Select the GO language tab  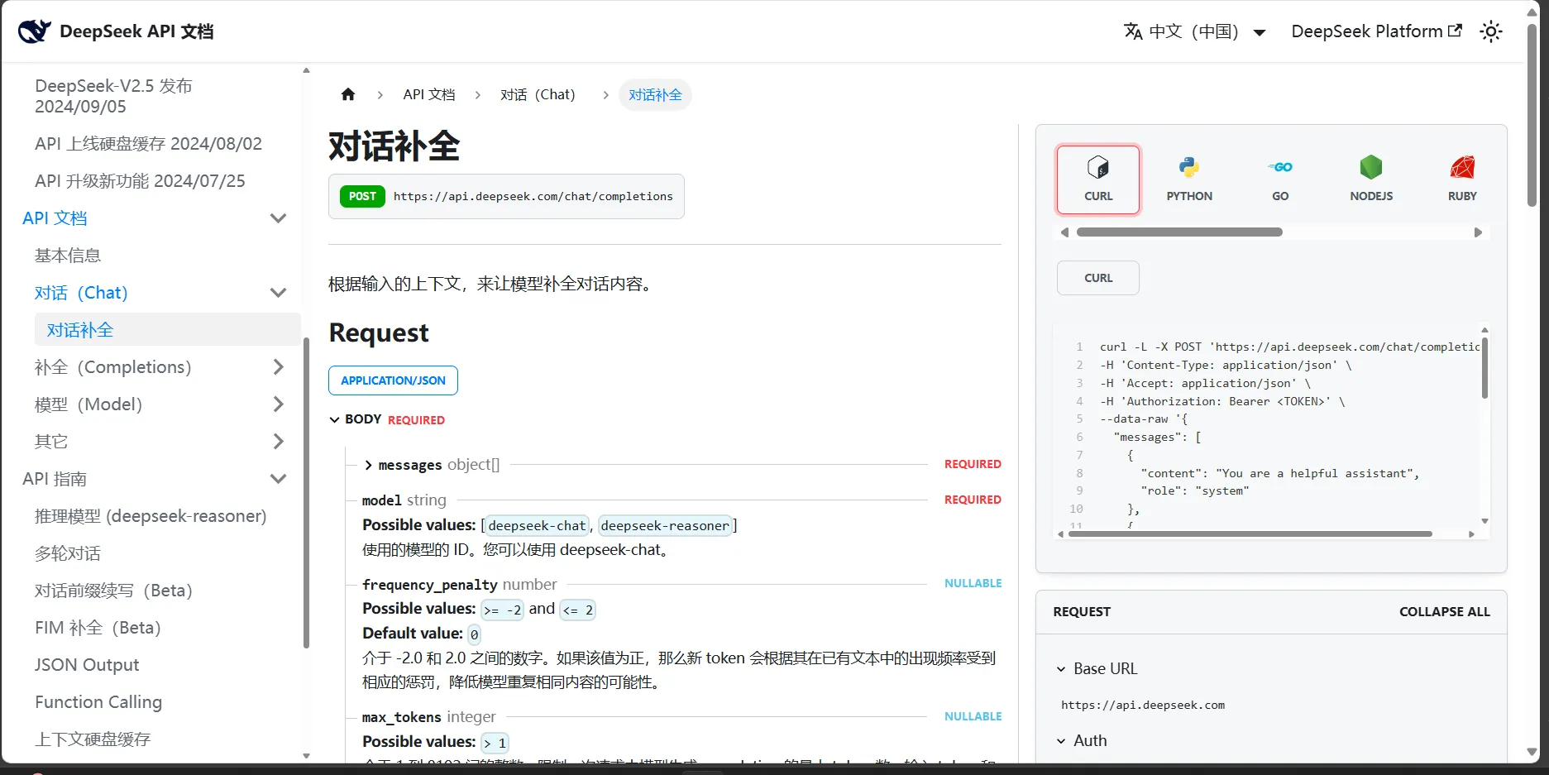click(x=1280, y=179)
